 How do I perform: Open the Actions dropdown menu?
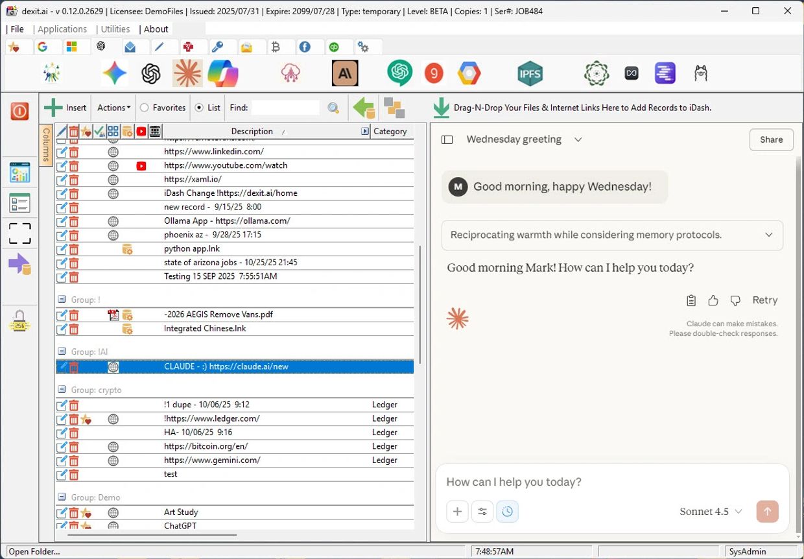[x=113, y=108]
